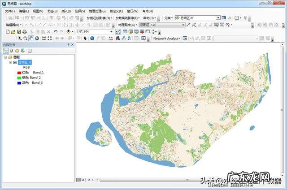Switch to List By Source view
Viewport: 287px width, 190px height.
pos(12,51)
